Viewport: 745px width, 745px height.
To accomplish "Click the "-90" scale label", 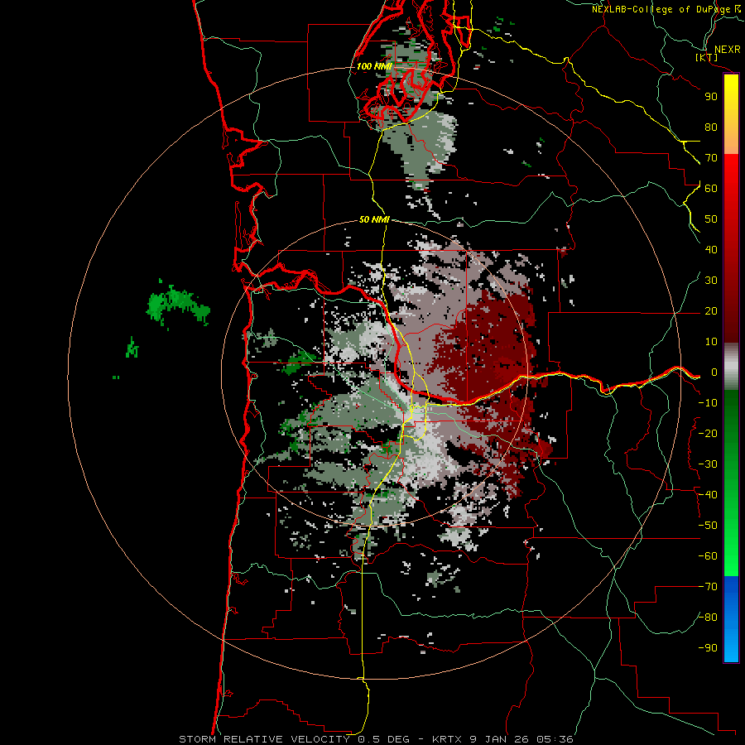I will (708, 648).
